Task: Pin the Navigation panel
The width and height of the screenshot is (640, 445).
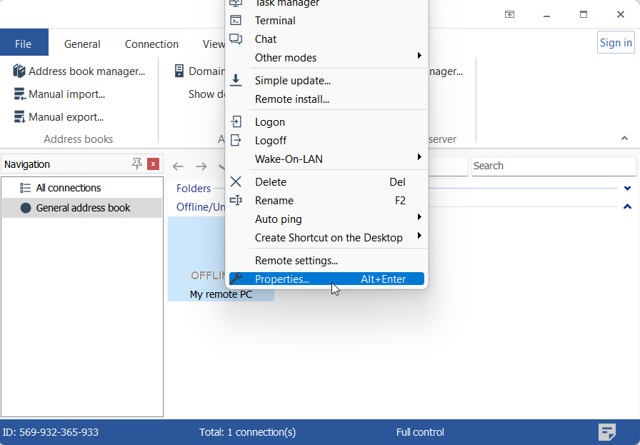Action: (137, 164)
